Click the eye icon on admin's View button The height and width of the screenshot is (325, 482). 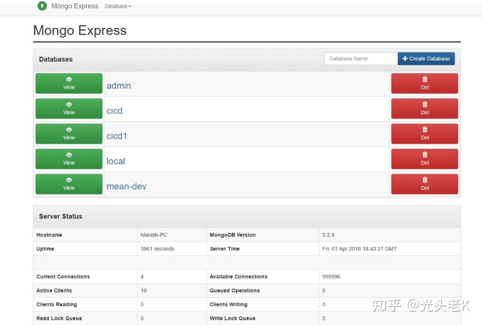pos(69,80)
